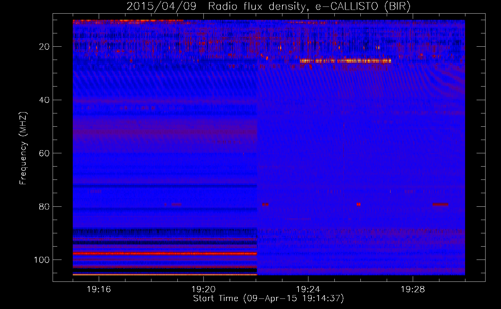This screenshot has width=501, height=309.
Task: Click the 60 MHz frequency tick label
Action: (x=44, y=153)
